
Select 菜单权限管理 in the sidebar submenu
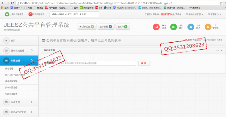(x=19, y=88)
